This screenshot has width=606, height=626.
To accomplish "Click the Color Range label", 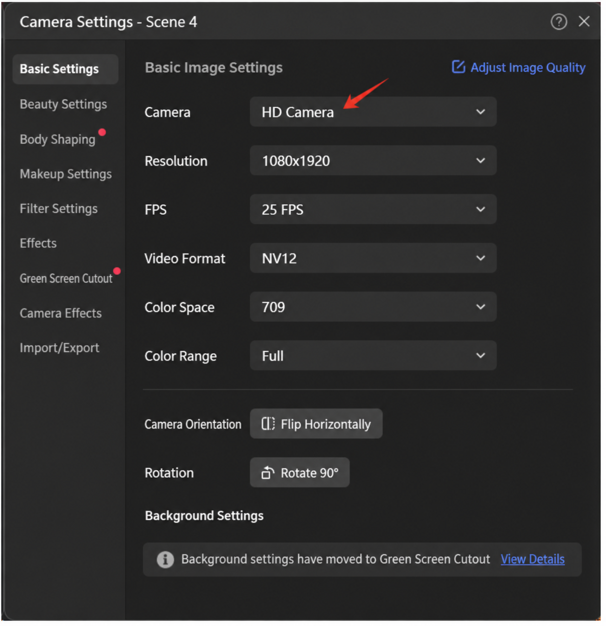I will click(x=181, y=356).
